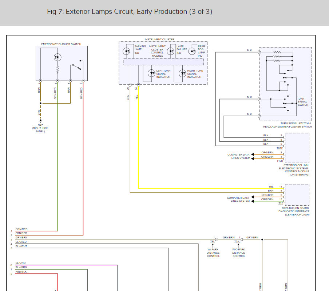This screenshot has width=329, height=298.
Task: Click the rear fog lamp LED symbol
Action: coord(192,51)
